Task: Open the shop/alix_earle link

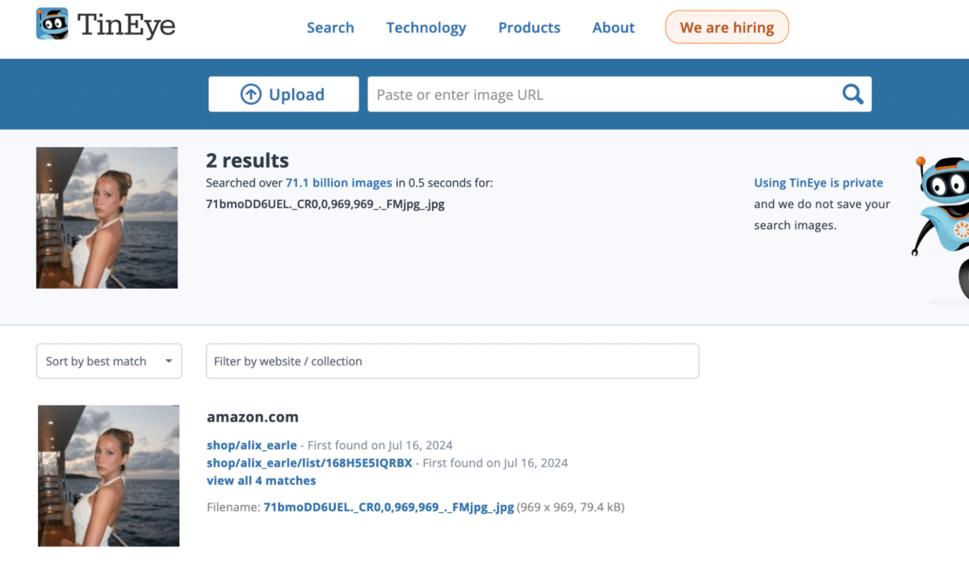Action: (x=251, y=444)
